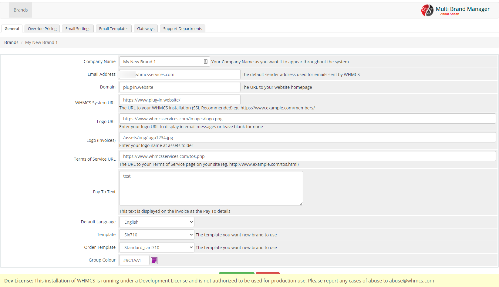
Task: Click the Brands button in top bar
Action: pos(21,10)
